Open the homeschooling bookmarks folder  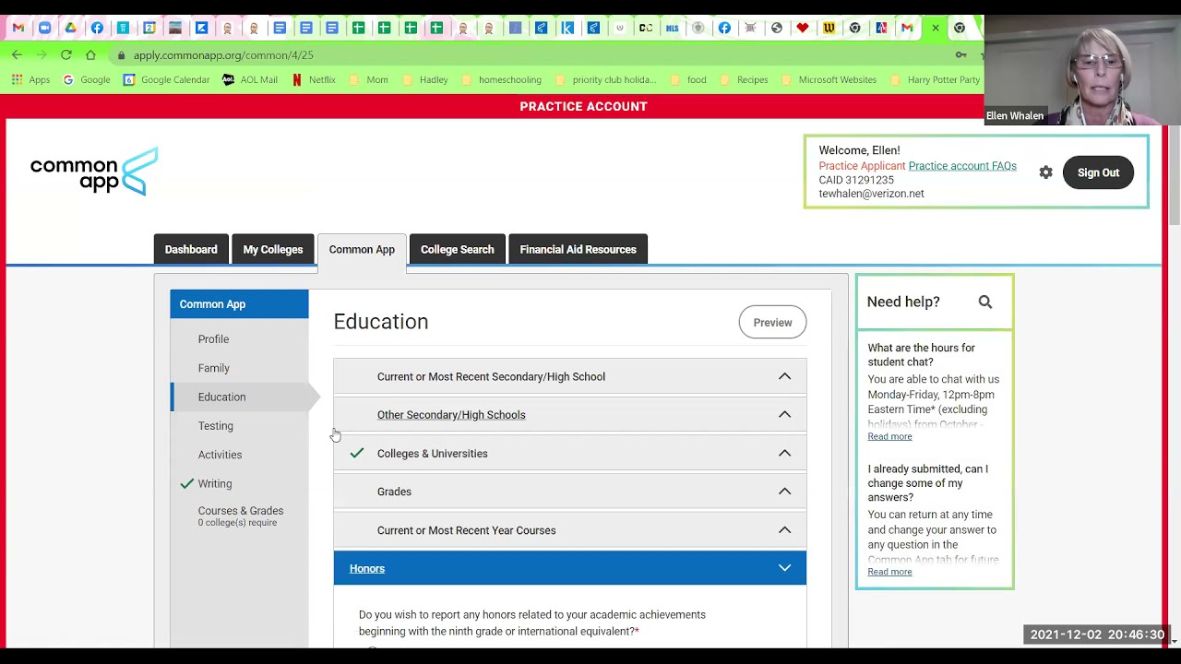tap(502, 80)
